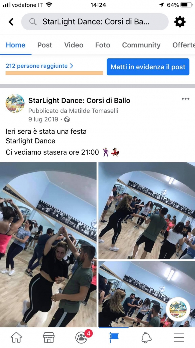Open the notifications bell icon
This screenshot has width=195, height=348.
click(x=147, y=338)
